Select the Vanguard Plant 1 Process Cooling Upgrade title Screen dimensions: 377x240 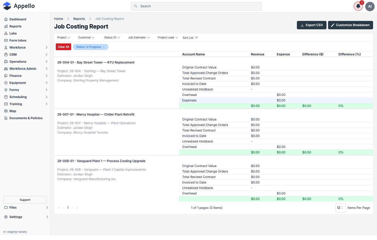pyautogui.click(x=101, y=161)
